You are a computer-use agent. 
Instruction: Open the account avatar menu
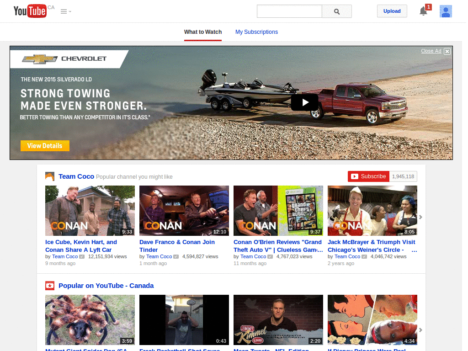[446, 11]
